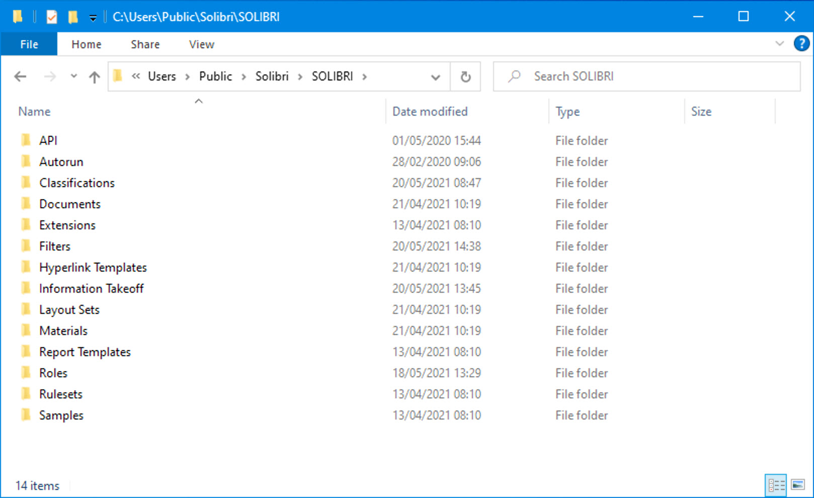Click the folder system icon in title bar
Screen dimensions: 814x498
(x=18, y=17)
